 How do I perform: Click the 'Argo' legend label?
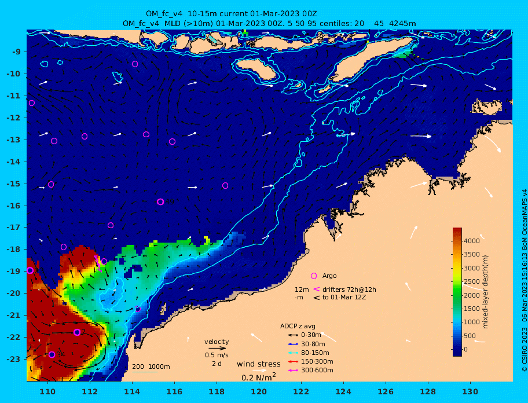(329, 276)
